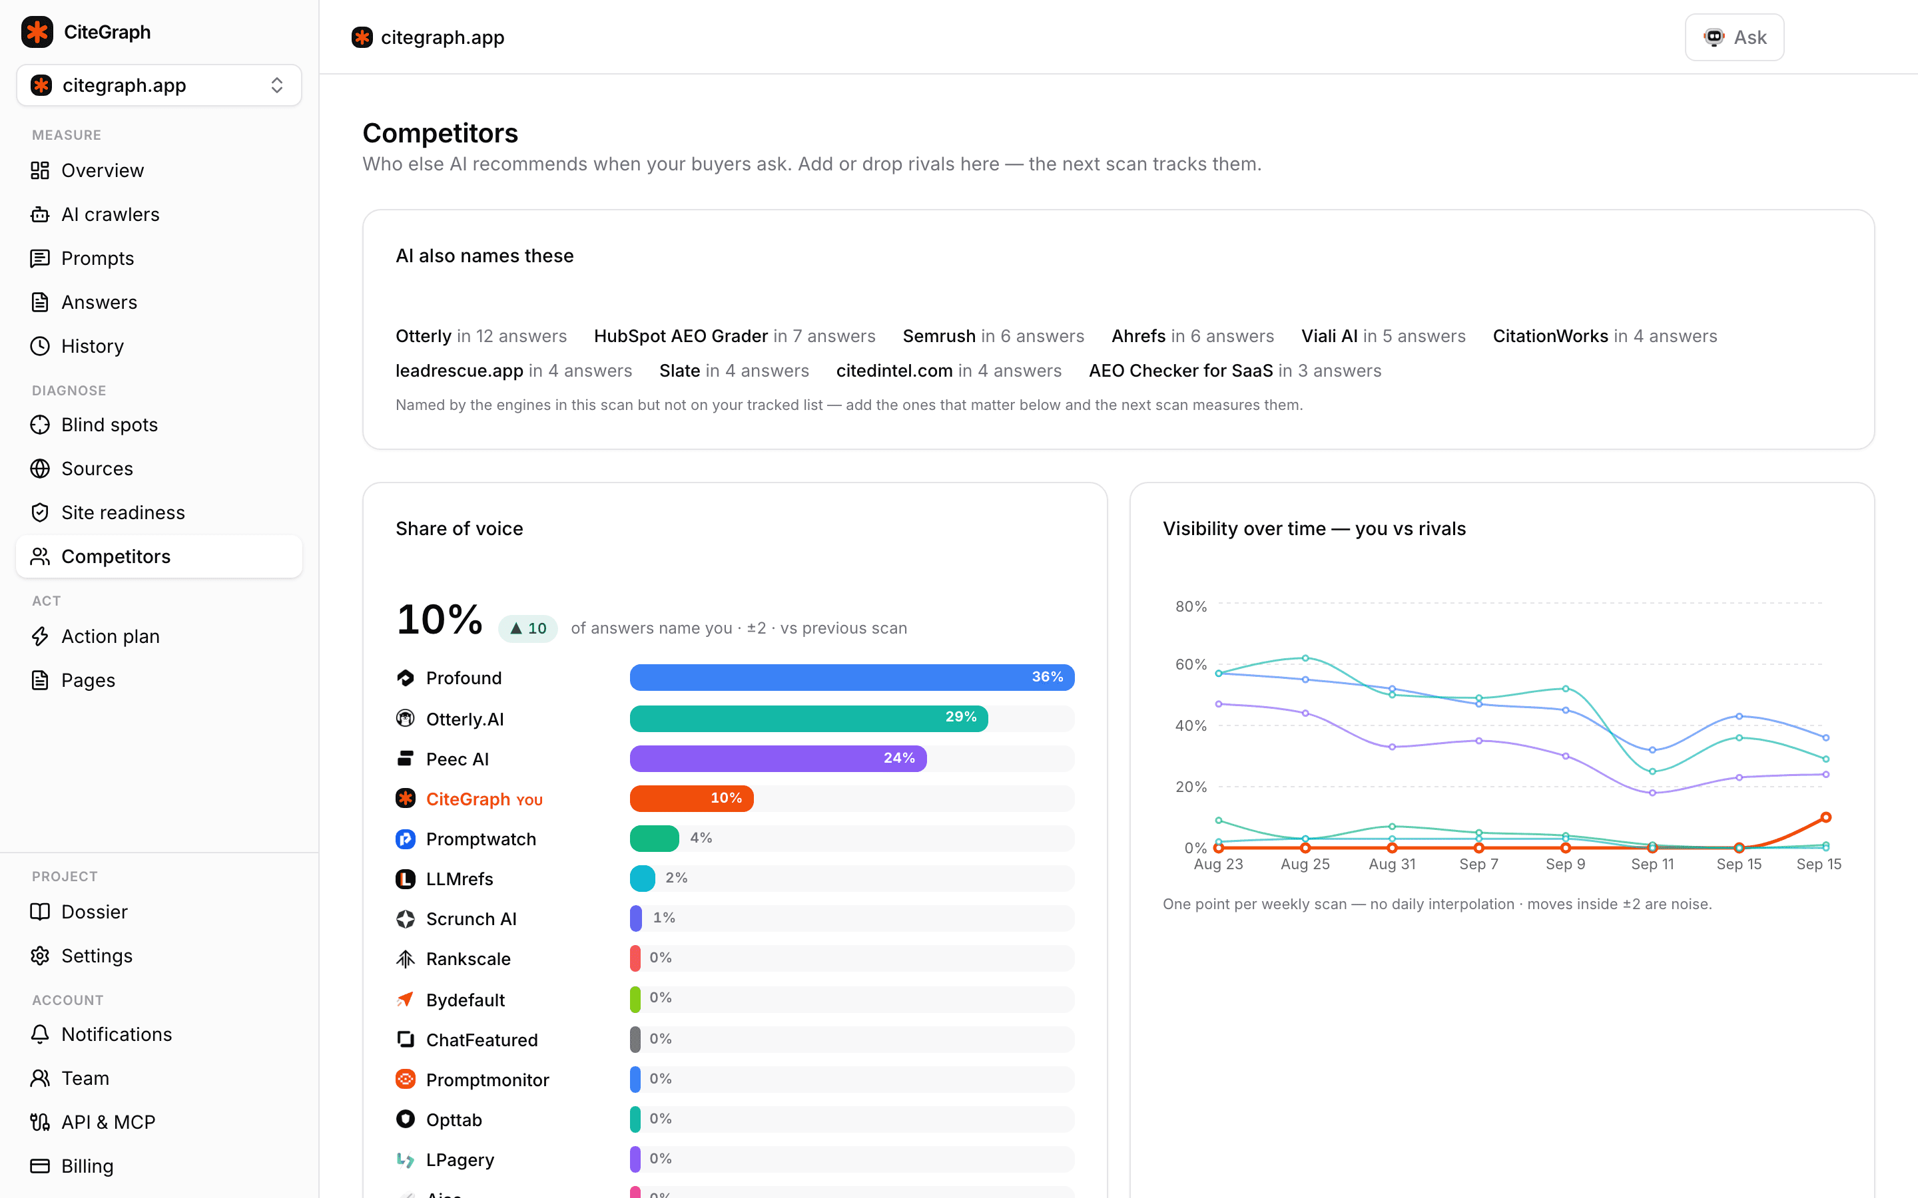Click the Ahrefs suggested competitor
Image resolution: width=1918 pixels, height=1198 pixels.
(1139, 336)
